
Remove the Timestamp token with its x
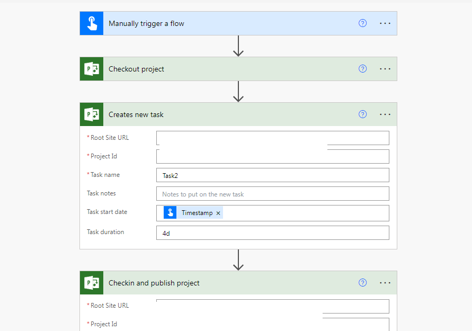coord(218,212)
